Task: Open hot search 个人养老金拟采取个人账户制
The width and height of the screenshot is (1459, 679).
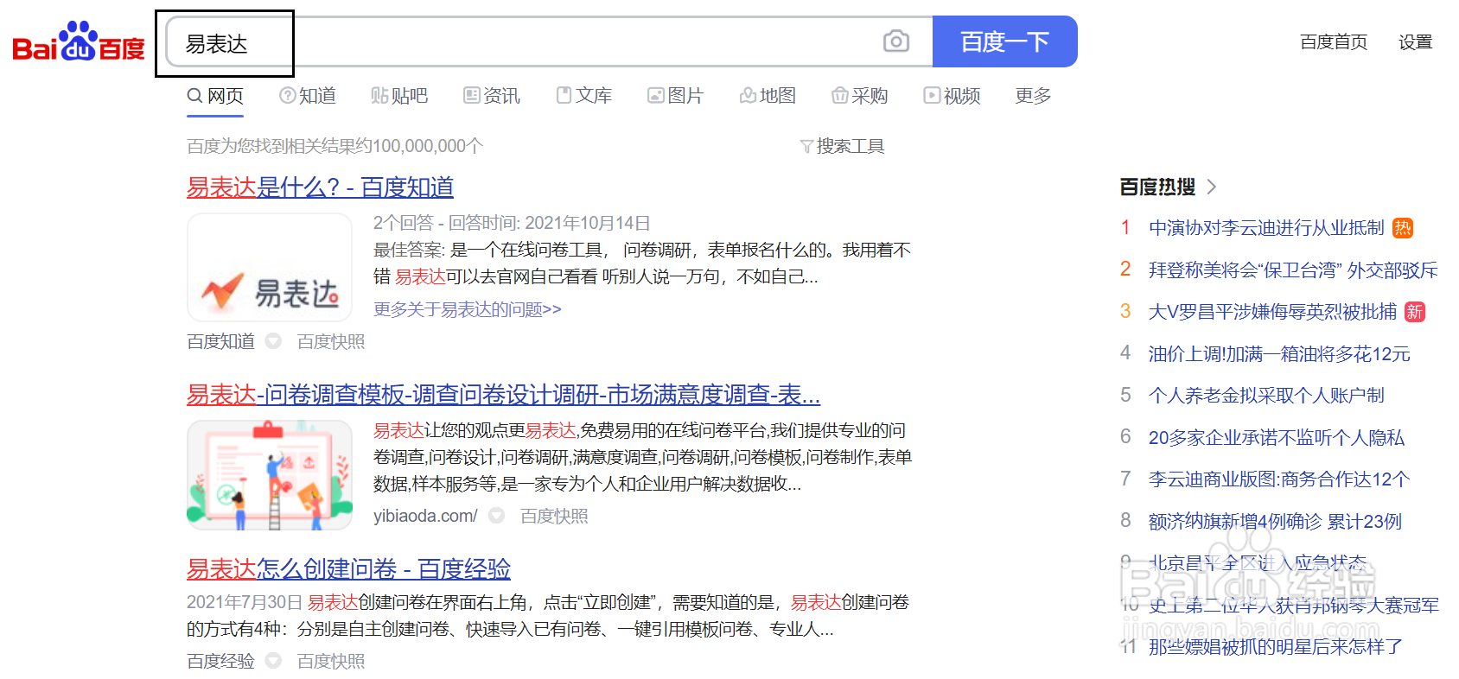Action: coord(1266,396)
